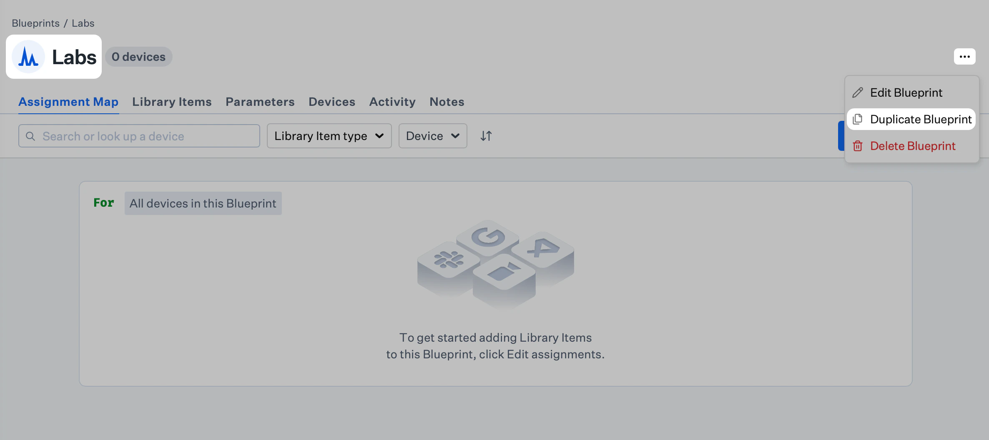Click the magnifying glass search icon
This screenshot has height=440, width=989.
(x=30, y=136)
